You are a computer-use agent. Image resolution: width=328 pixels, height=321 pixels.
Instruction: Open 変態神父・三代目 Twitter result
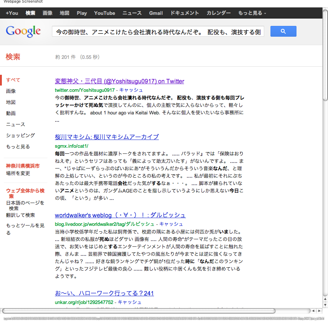(x=119, y=81)
